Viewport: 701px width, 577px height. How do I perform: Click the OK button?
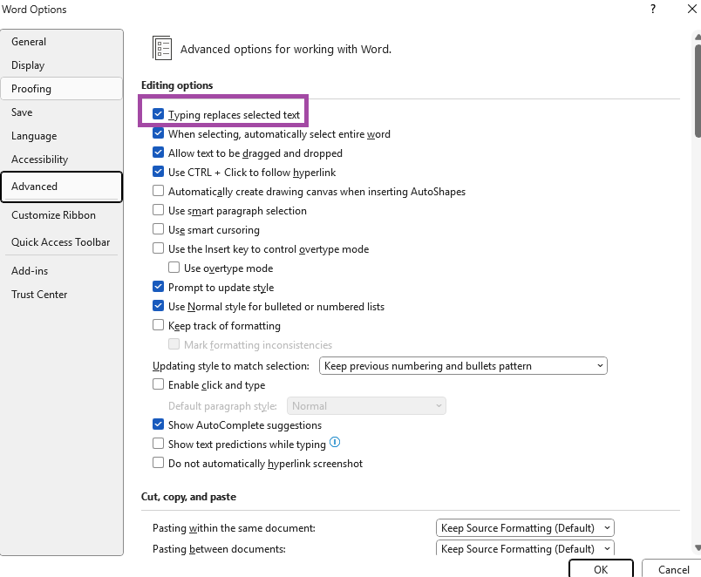(601, 569)
